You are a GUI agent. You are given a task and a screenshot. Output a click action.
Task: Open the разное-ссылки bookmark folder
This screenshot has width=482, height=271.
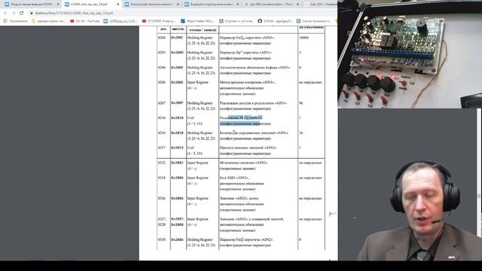coord(48,21)
